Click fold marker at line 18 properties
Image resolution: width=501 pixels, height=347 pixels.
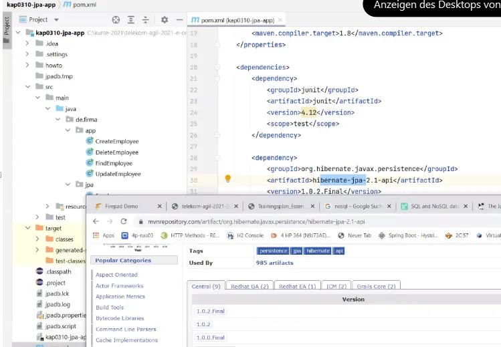click(x=217, y=45)
